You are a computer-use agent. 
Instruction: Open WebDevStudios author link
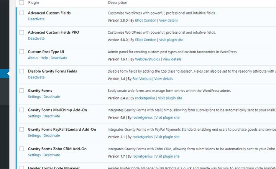(147, 59)
